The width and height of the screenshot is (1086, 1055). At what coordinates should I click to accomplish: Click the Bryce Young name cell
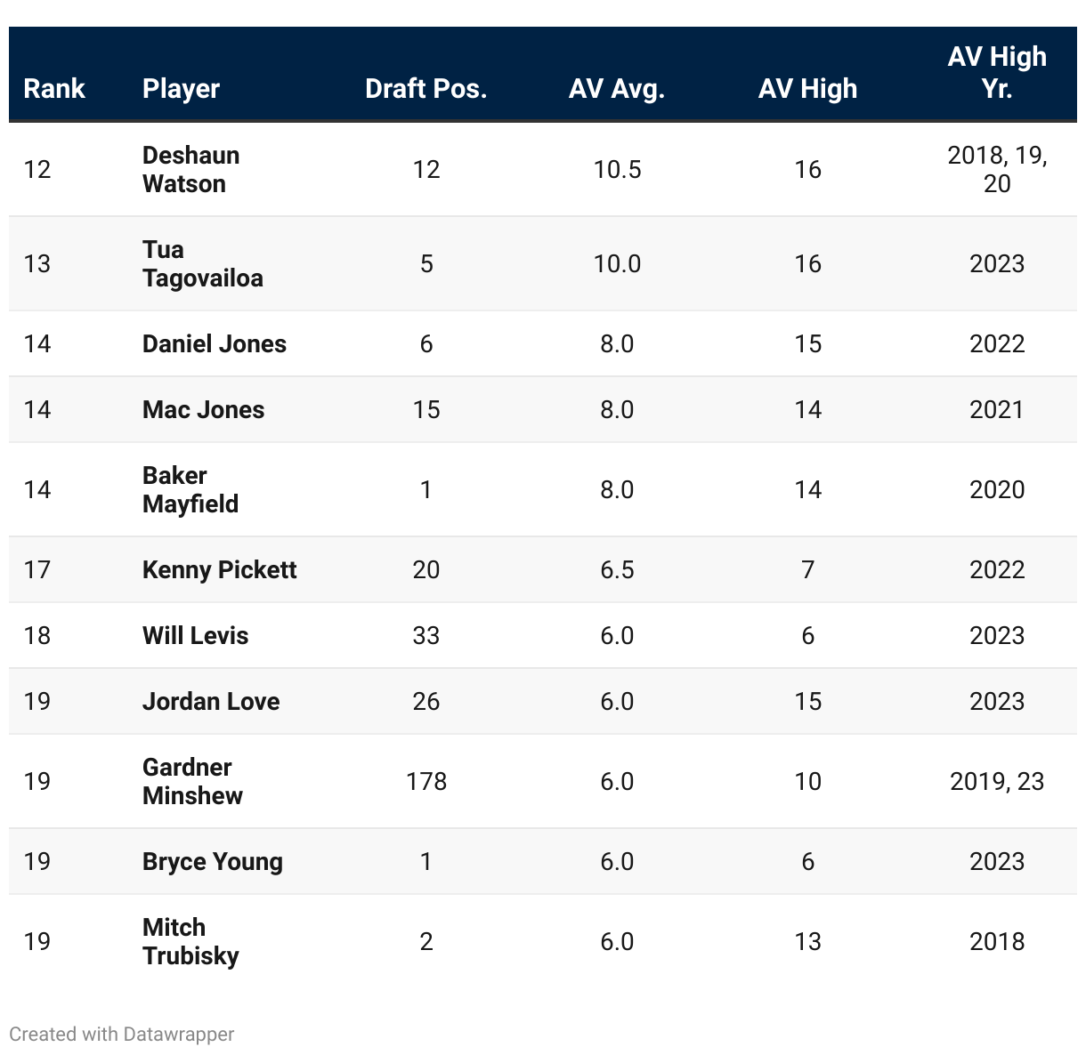pos(213,861)
